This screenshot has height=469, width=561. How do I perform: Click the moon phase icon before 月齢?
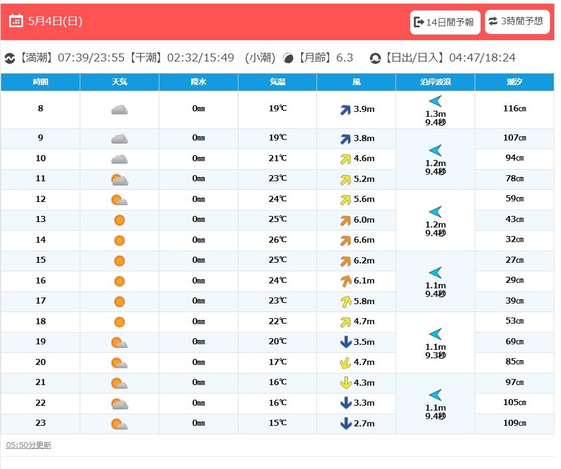coord(288,58)
